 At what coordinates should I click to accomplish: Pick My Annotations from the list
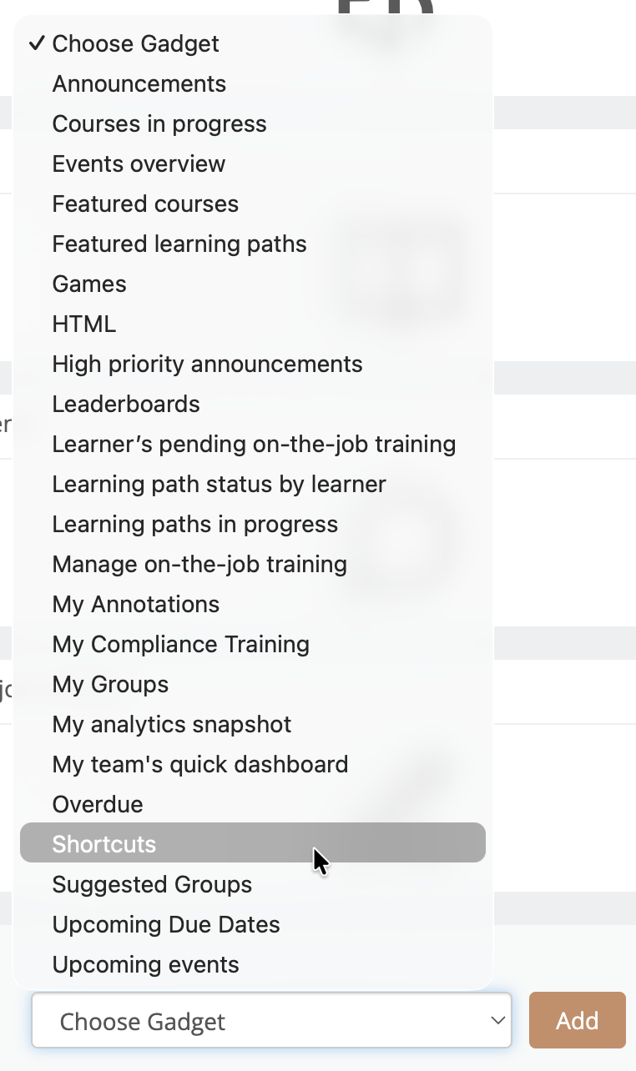tap(136, 605)
